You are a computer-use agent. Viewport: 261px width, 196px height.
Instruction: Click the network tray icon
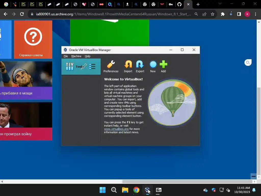tap(221, 190)
